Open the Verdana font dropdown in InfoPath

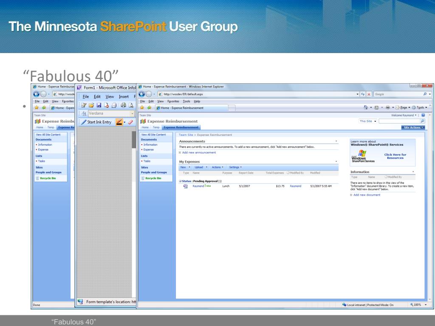133,113
